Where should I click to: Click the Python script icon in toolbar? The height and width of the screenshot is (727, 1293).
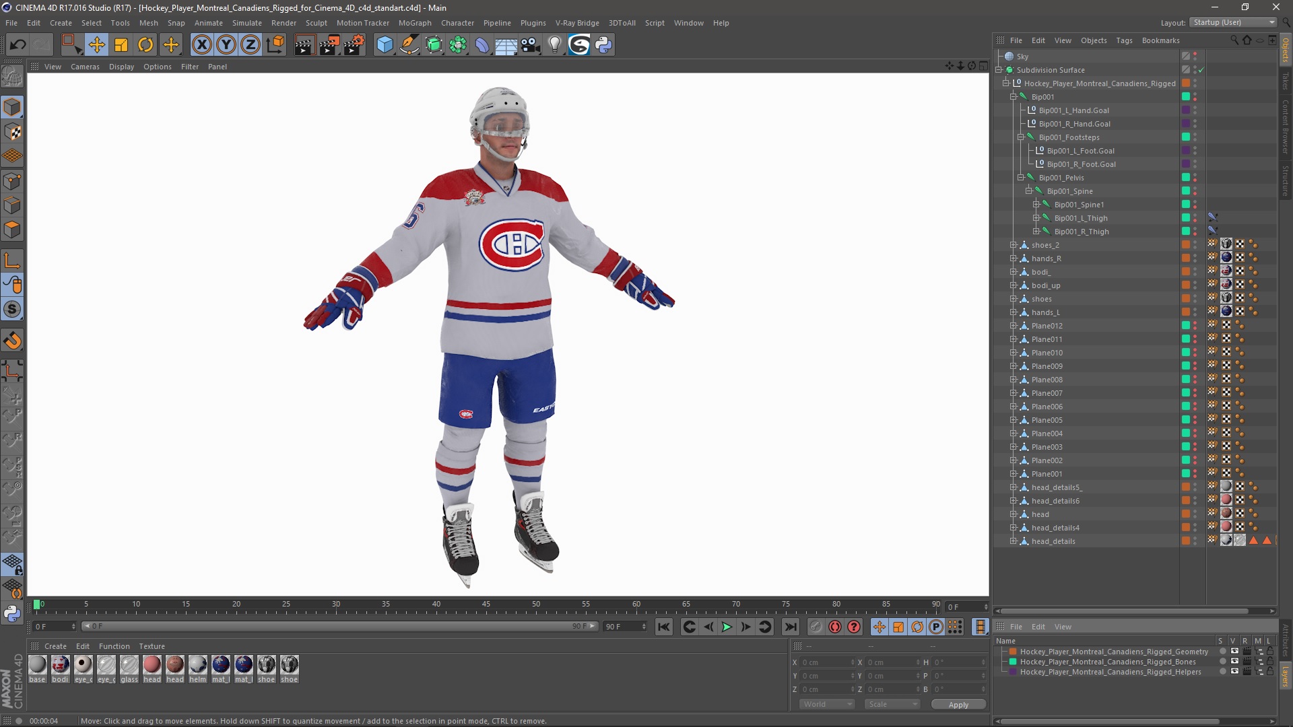coord(603,45)
